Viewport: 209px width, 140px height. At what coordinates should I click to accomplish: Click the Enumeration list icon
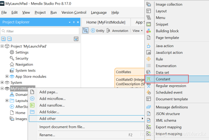point(149,66)
